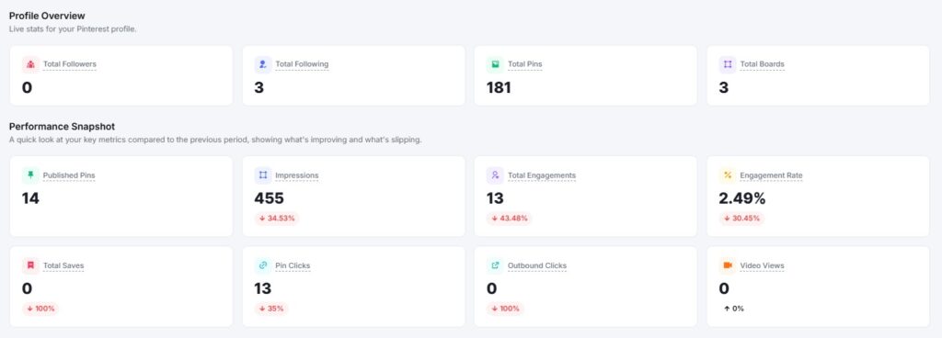Click the Total Saves label
The image size is (942, 338).
click(63, 265)
